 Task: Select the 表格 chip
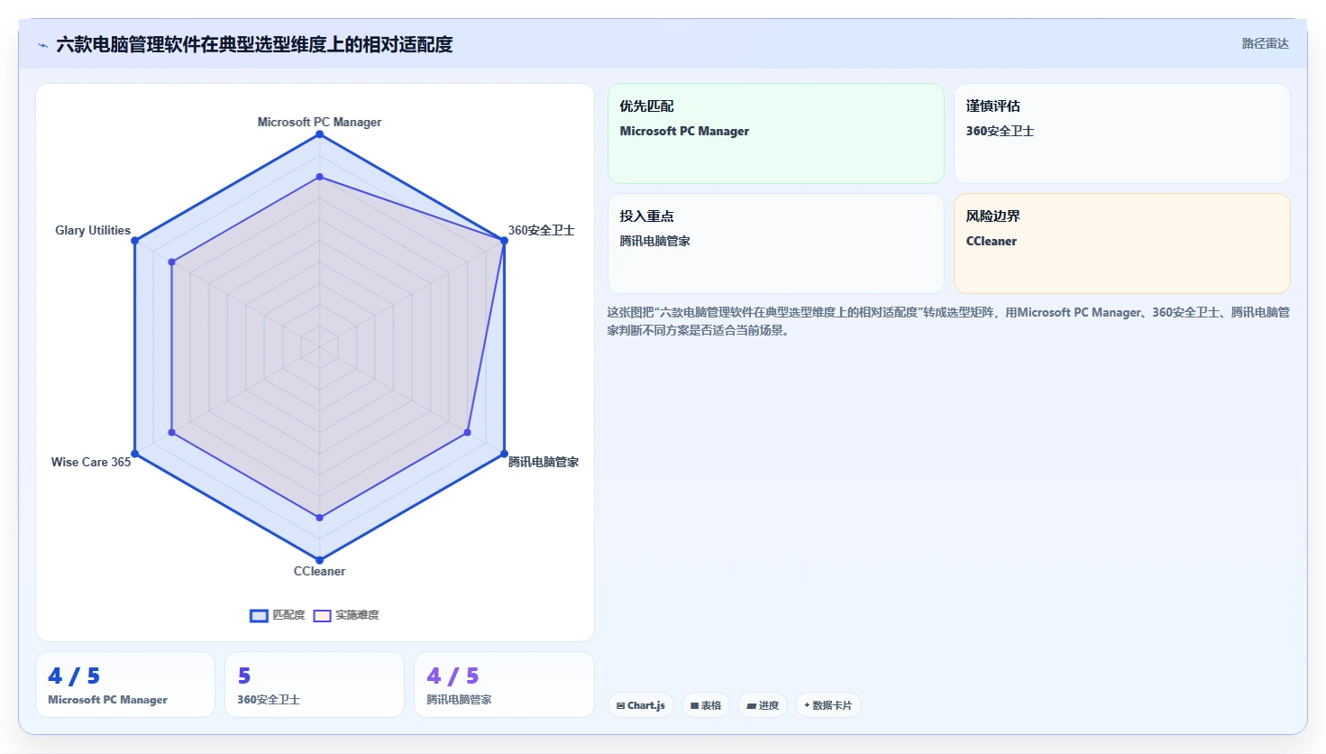click(x=706, y=705)
